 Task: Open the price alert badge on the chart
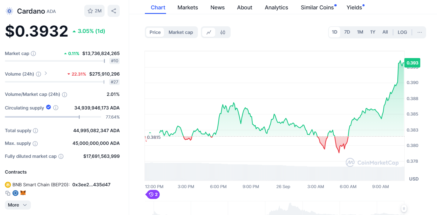tap(152, 194)
